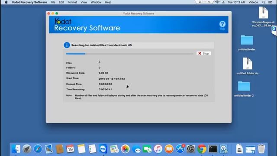Open Calendar showing 19 in dock
The image size is (277, 156).
pyautogui.click(x=70, y=149)
